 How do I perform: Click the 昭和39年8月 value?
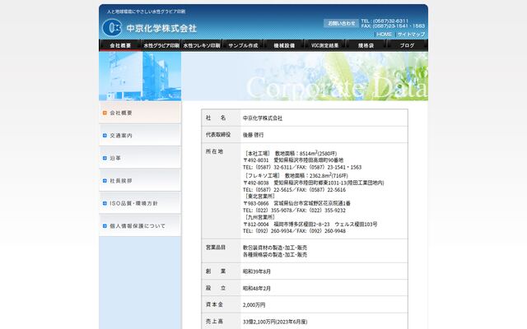pyautogui.click(x=257, y=271)
